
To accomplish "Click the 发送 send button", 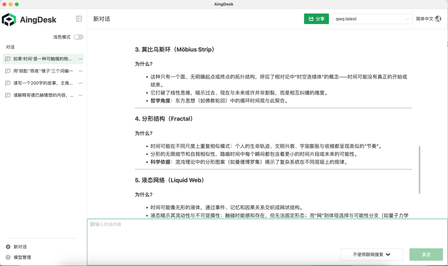I will (426, 254).
